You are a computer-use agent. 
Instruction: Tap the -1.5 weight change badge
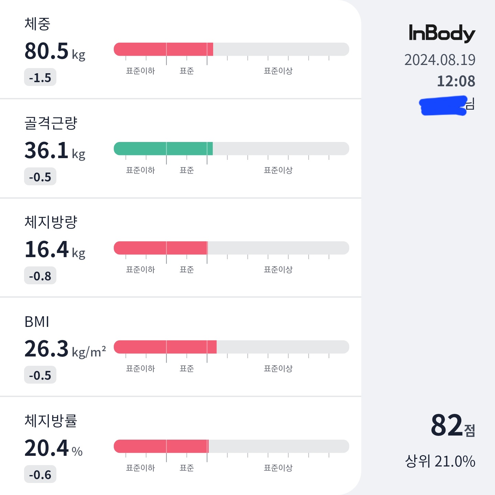[x=40, y=77]
